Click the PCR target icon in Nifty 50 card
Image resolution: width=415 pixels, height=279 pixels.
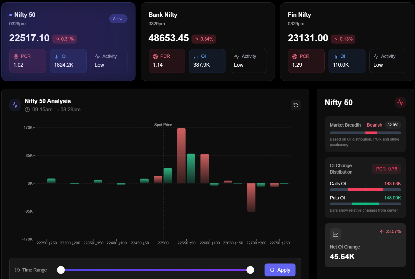pos(16,57)
